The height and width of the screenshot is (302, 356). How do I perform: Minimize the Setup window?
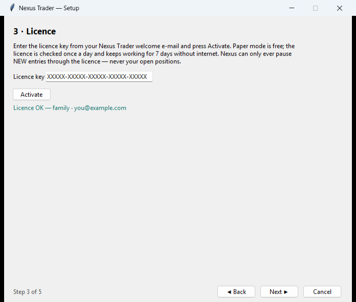292,8
